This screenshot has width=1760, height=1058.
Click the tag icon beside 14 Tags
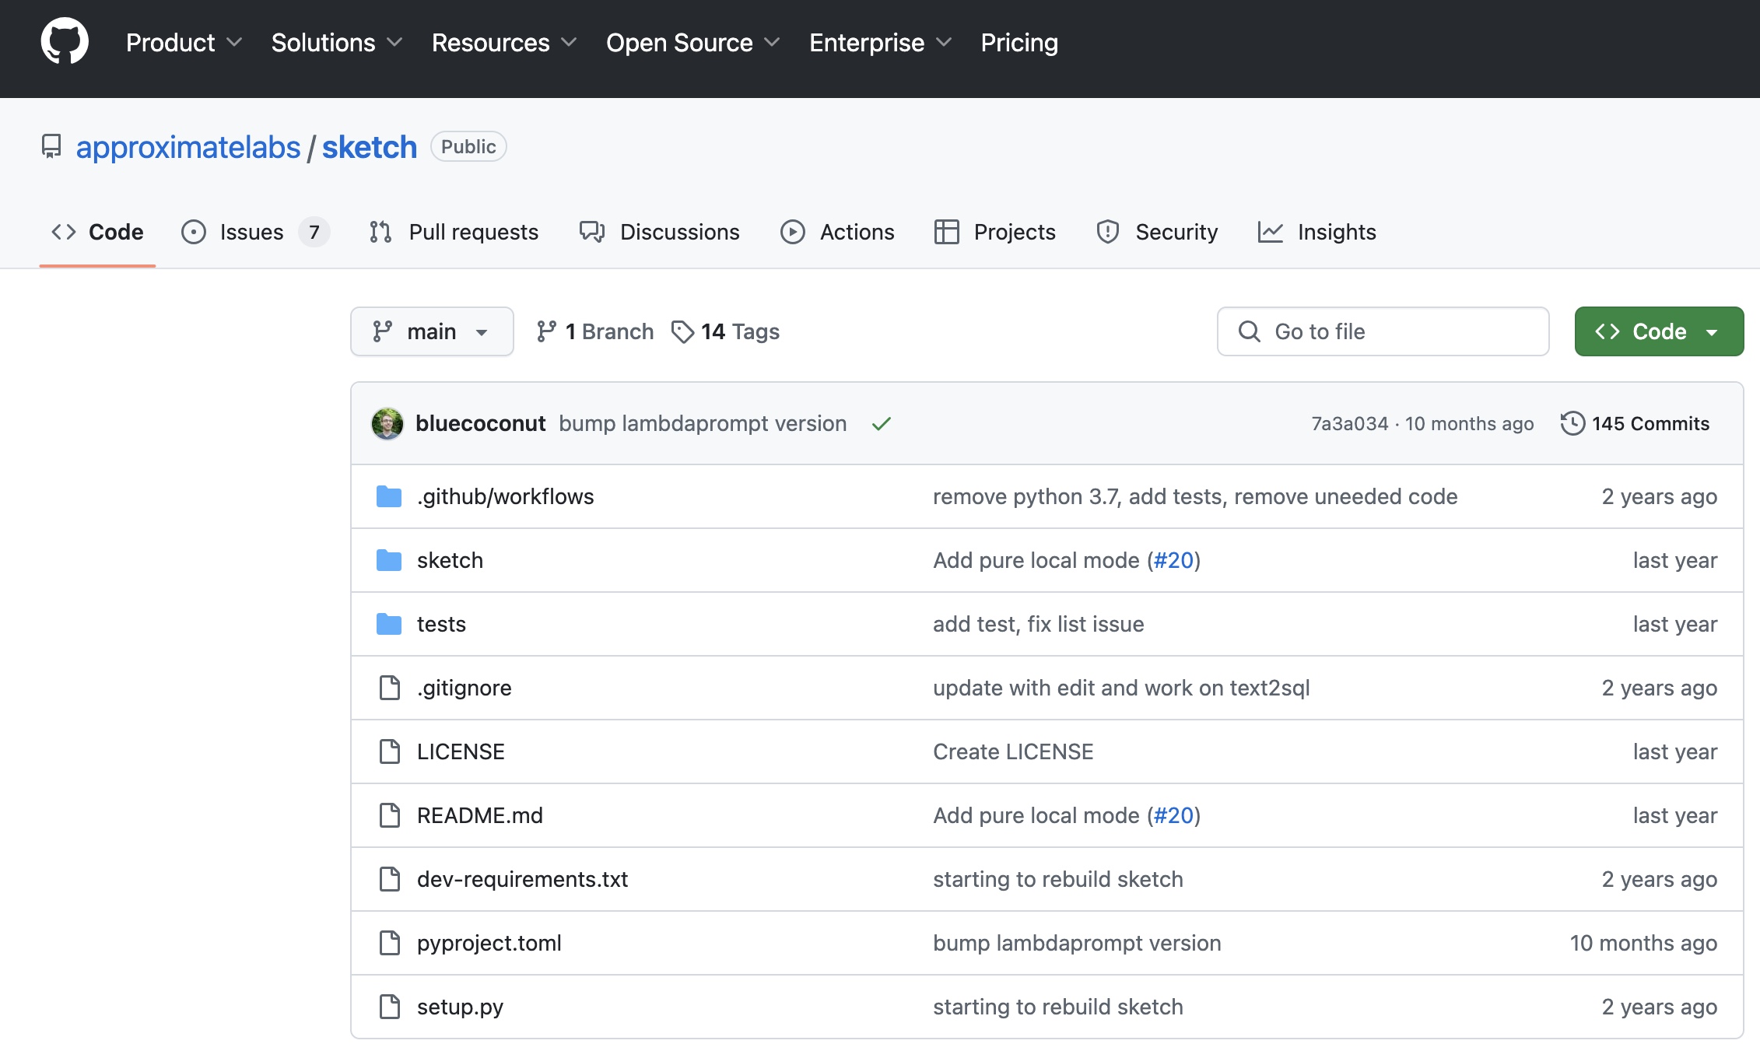click(682, 332)
